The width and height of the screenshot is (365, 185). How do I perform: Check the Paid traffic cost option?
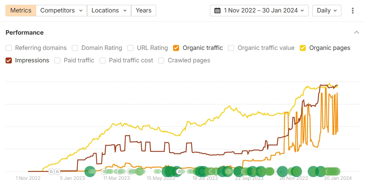pyautogui.click(x=103, y=60)
